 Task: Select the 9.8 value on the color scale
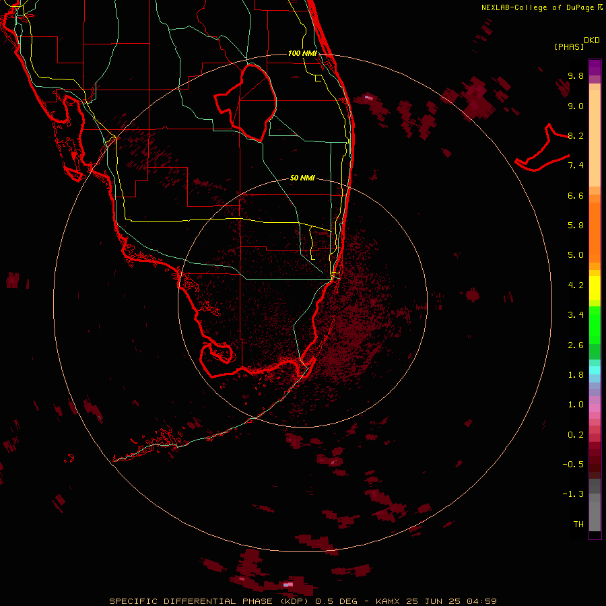[576, 75]
